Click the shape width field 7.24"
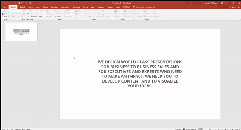 point(70,14)
